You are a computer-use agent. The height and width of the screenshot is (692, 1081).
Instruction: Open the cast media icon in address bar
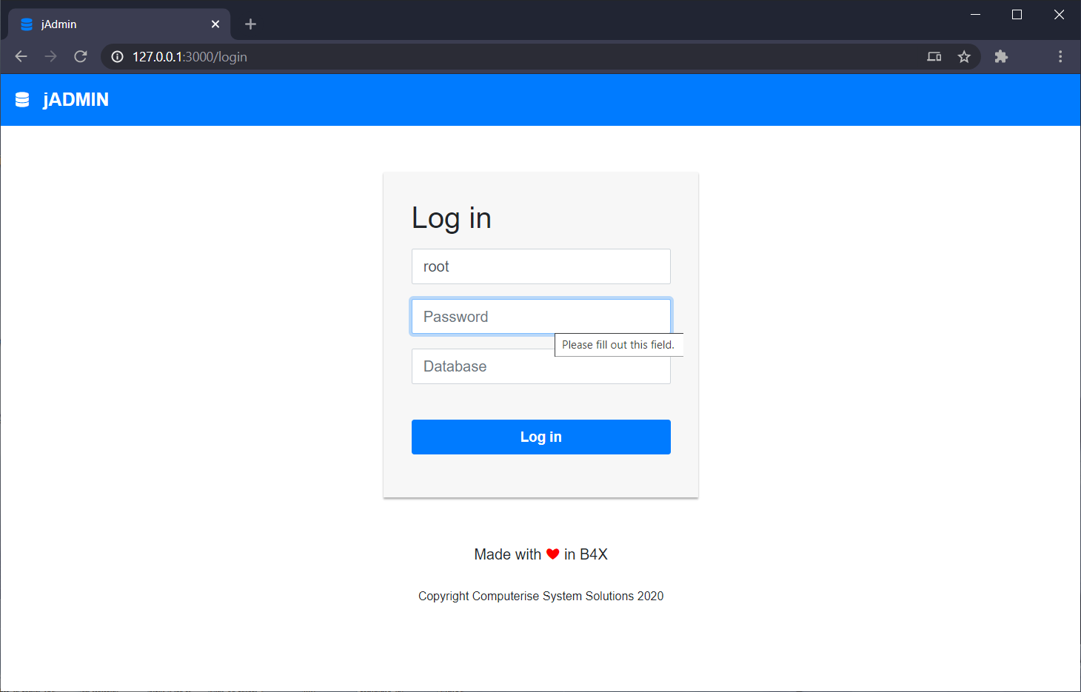tap(934, 56)
